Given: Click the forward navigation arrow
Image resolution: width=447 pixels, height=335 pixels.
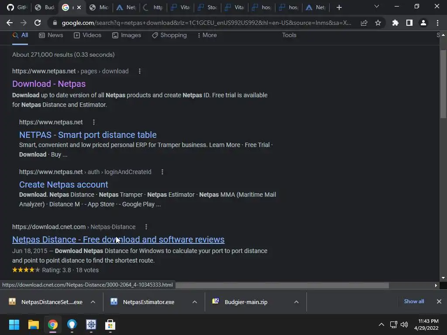Looking at the screenshot, I should click(x=24, y=23).
